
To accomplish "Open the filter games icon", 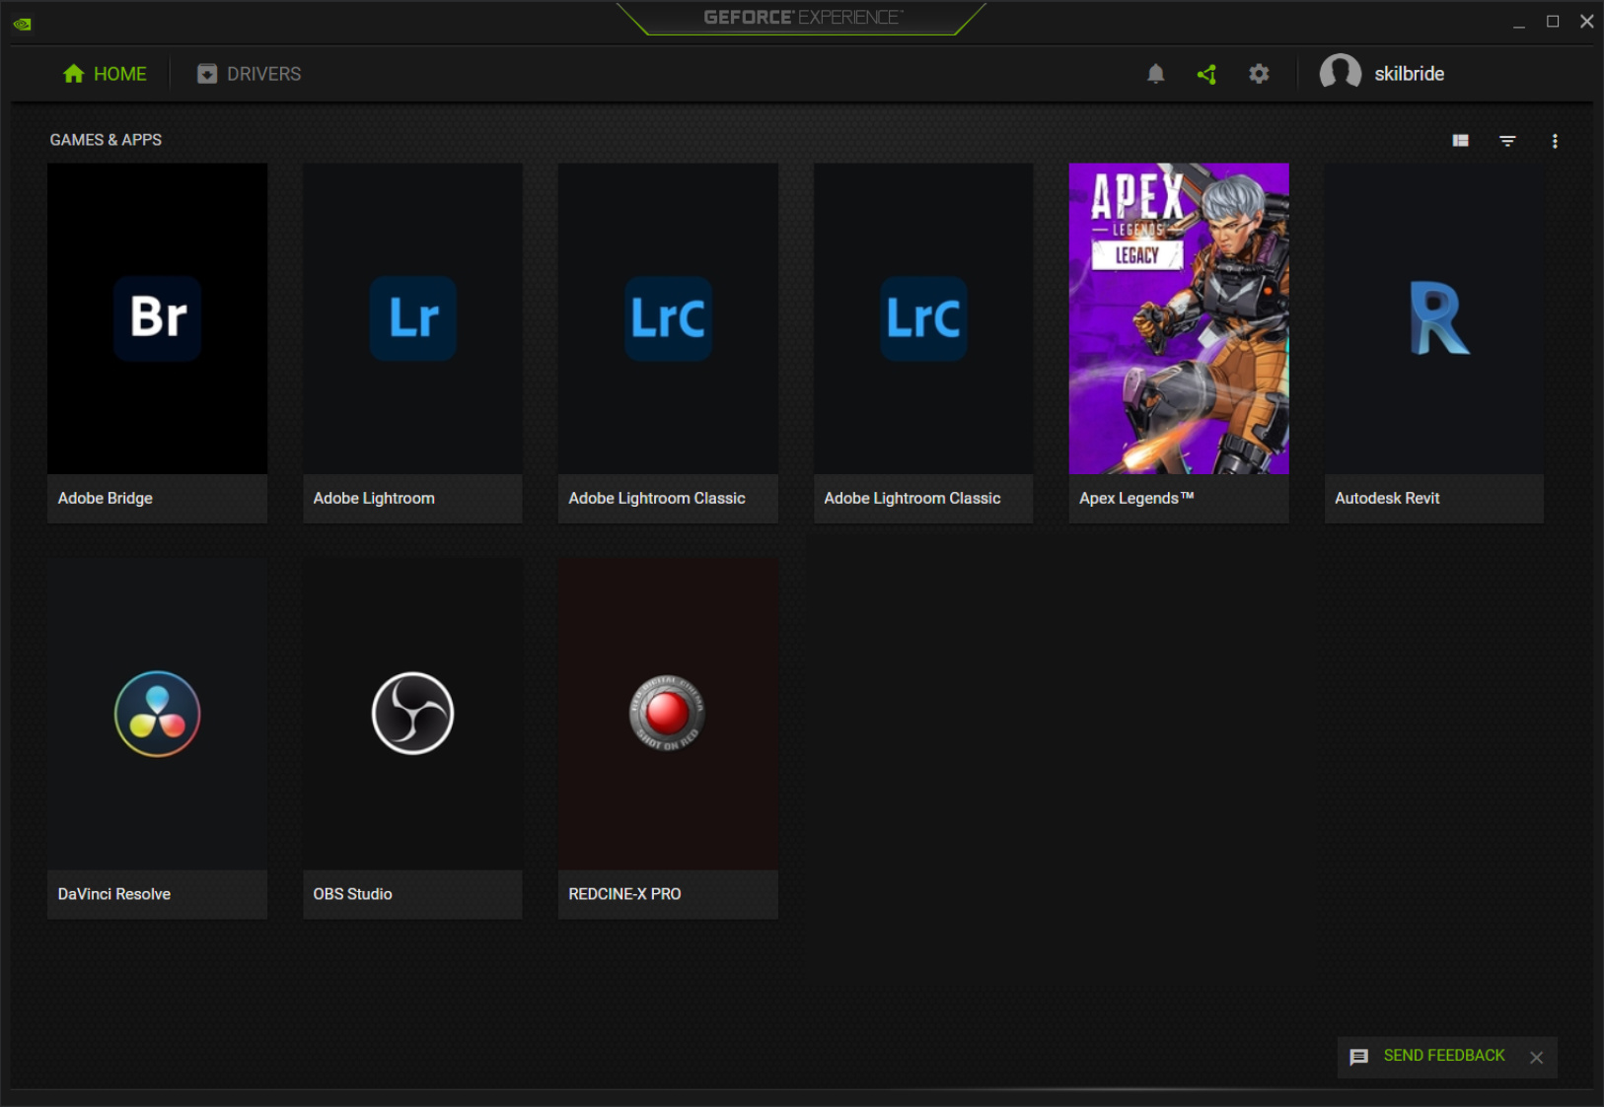I will click(1507, 141).
